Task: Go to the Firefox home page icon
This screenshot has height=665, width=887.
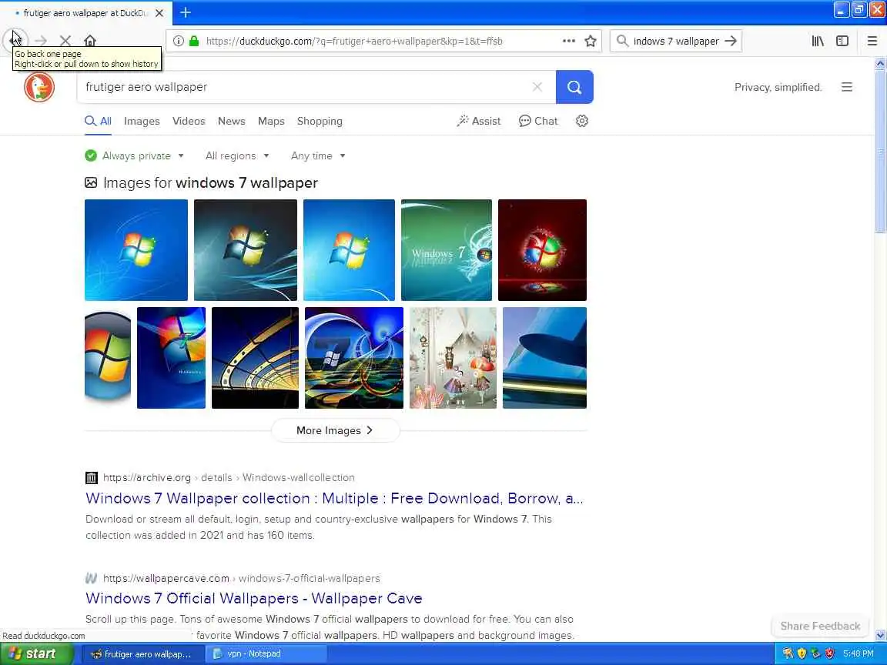Action: click(90, 41)
